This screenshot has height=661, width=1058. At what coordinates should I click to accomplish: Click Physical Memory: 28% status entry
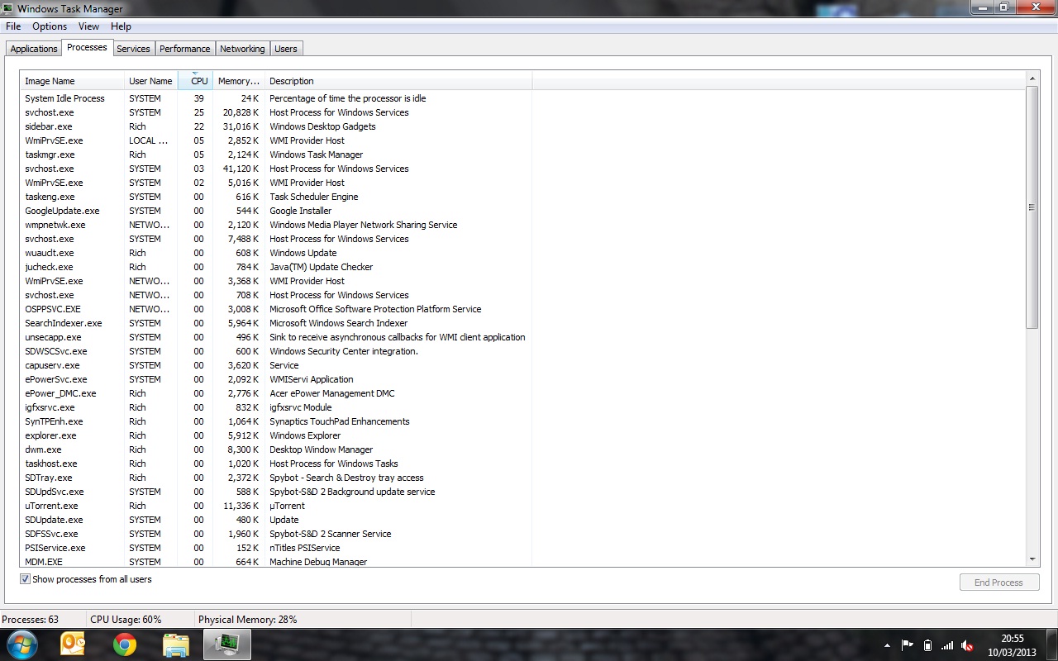click(x=247, y=620)
